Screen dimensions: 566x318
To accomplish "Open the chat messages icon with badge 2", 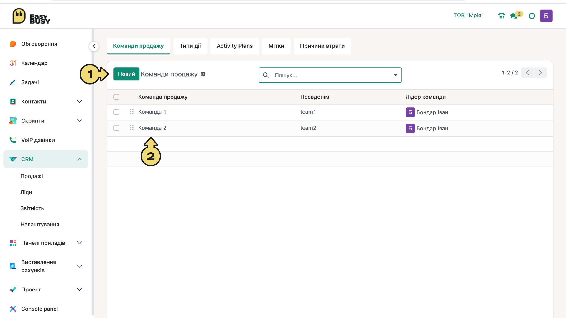I will point(516,15).
